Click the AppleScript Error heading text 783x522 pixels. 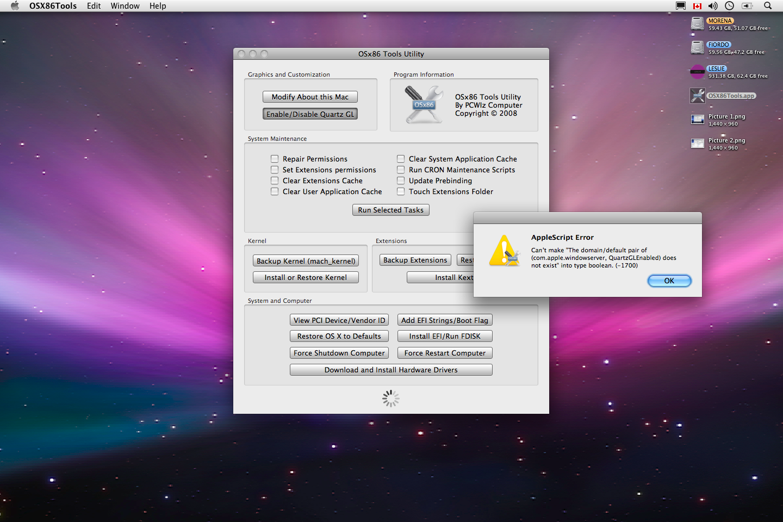tap(562, 238)
